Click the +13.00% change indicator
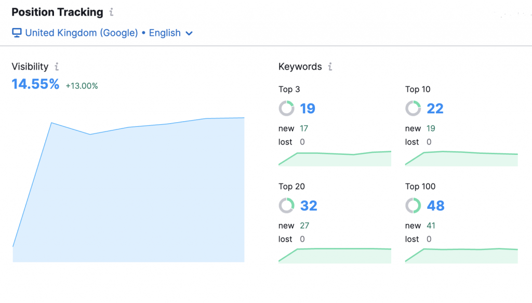 tap(82, 86)
